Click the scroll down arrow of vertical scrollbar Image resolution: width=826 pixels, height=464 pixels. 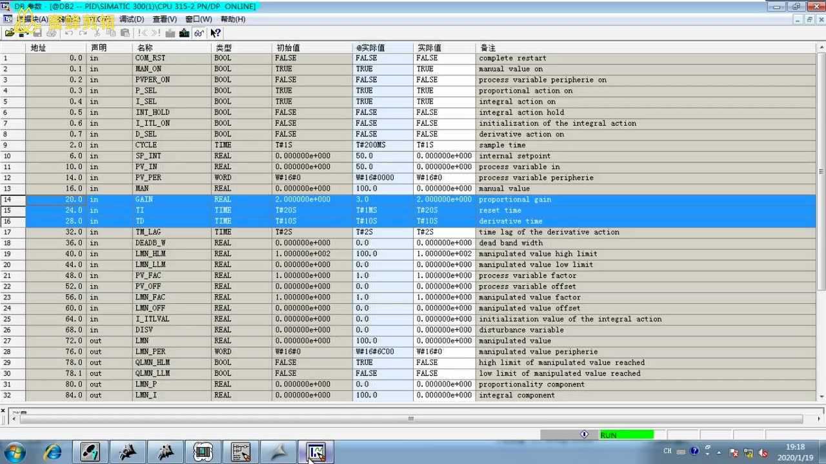tap(821, 396)
